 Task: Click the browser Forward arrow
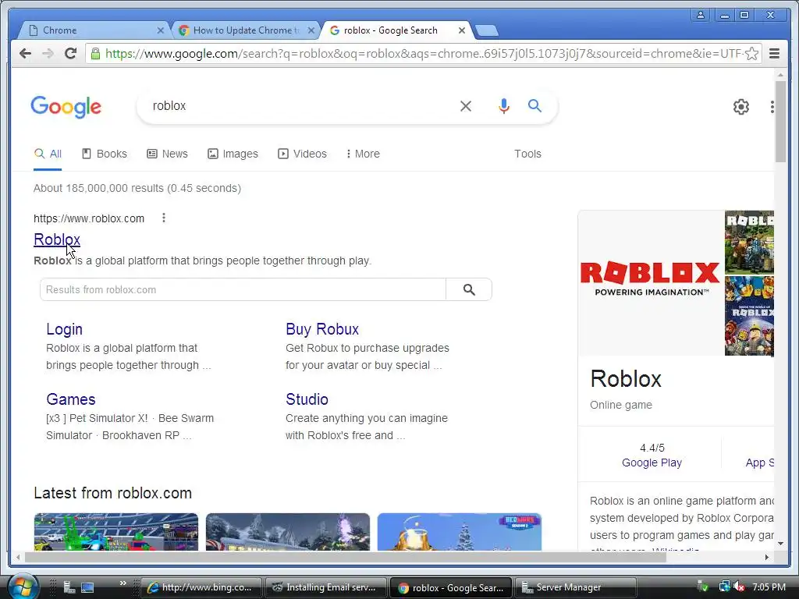[48, 54]
